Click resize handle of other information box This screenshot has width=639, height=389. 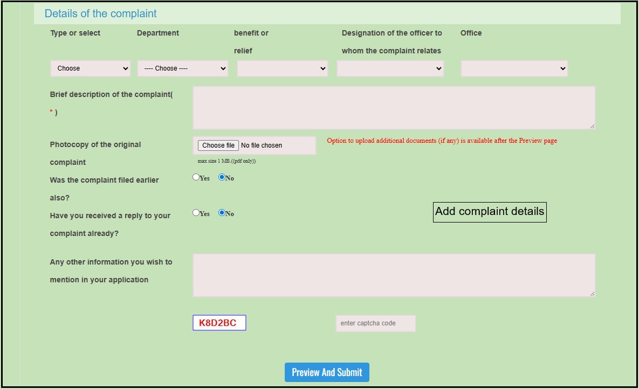[592, 294]
